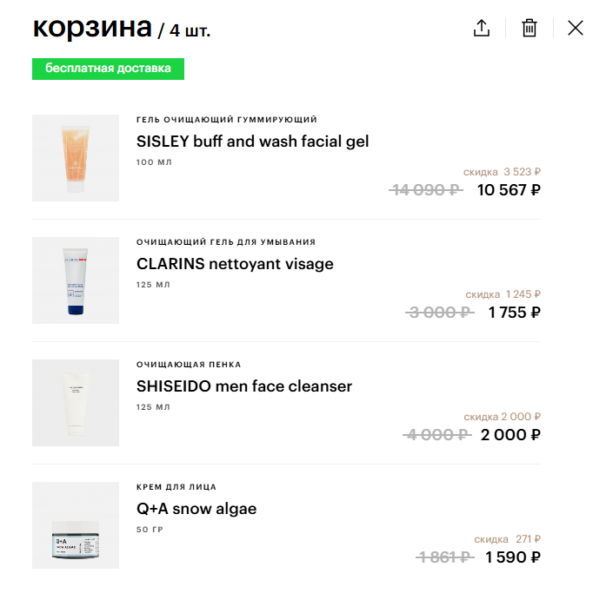Click the SISLEY gel product thumbnail
606x613 pixels.
(76, 158)
